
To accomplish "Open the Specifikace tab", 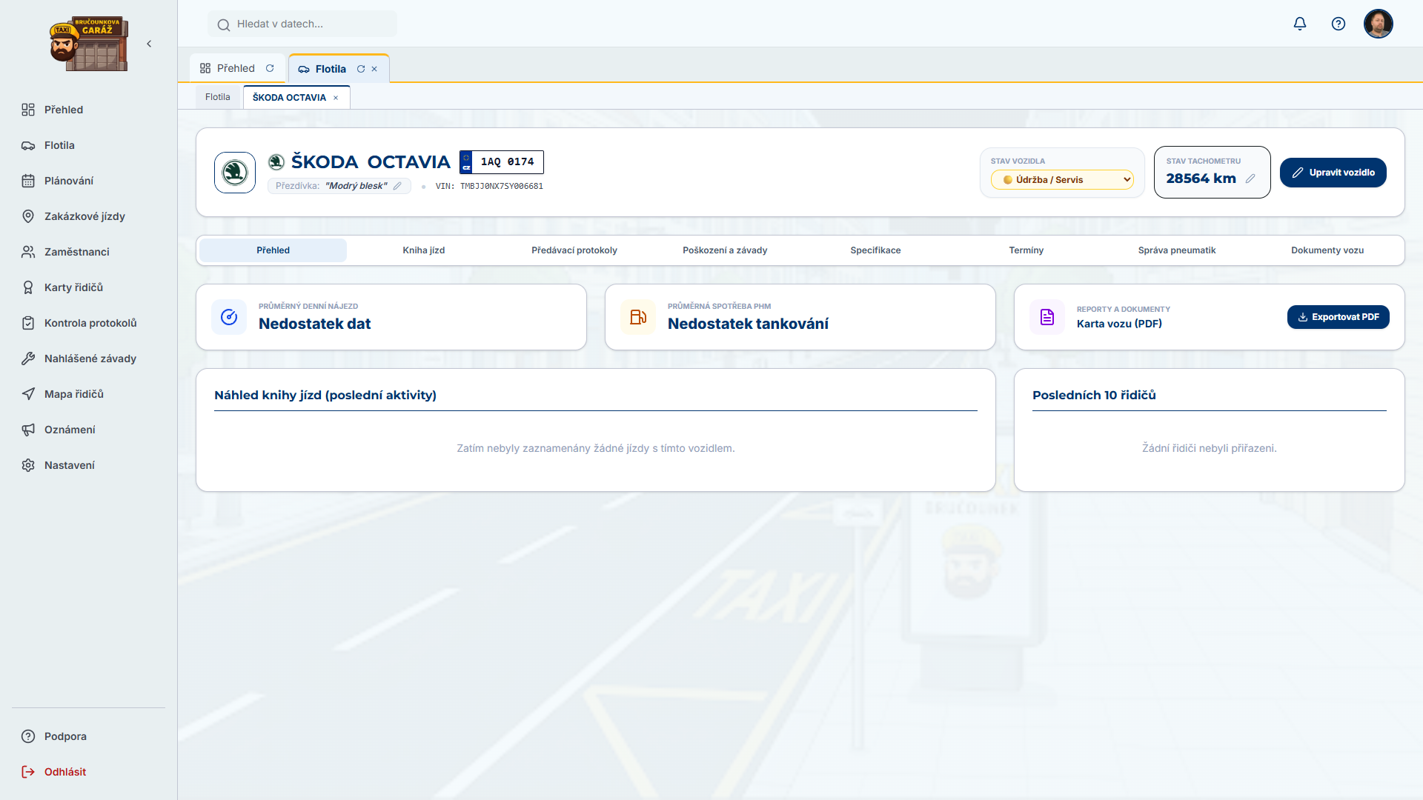I will coord(876,250).
